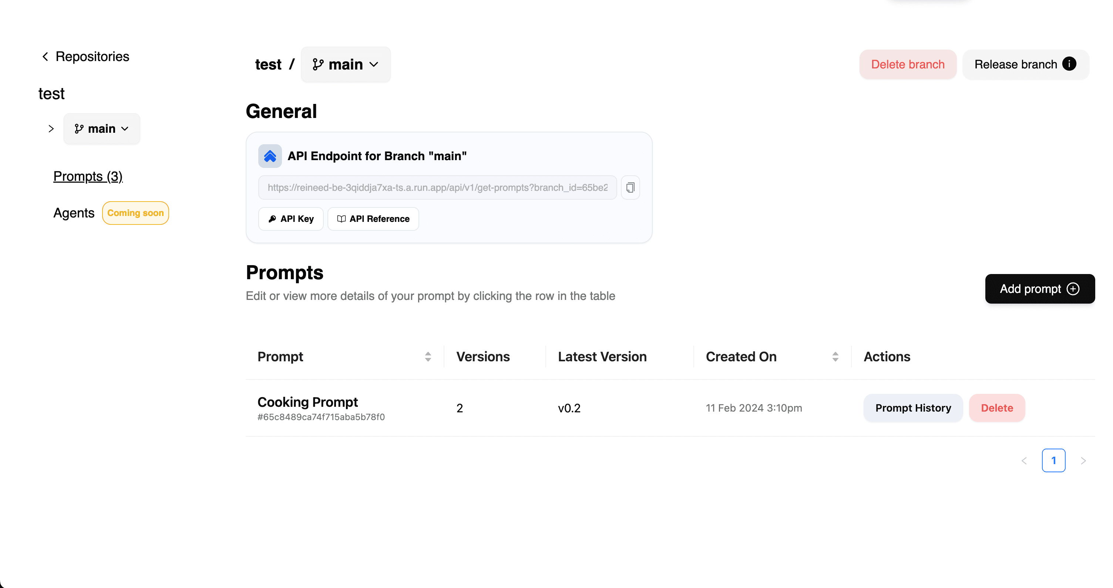1113x588 pixels.
Task: Click the API endpoint URL field
Action: [x=436, y=187]
